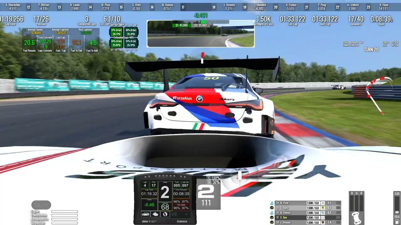Image resolution: width=401 pixels, height=225 pixels.
Task: Click the engine warning icon on DDU dash
Action: point(155,214)
